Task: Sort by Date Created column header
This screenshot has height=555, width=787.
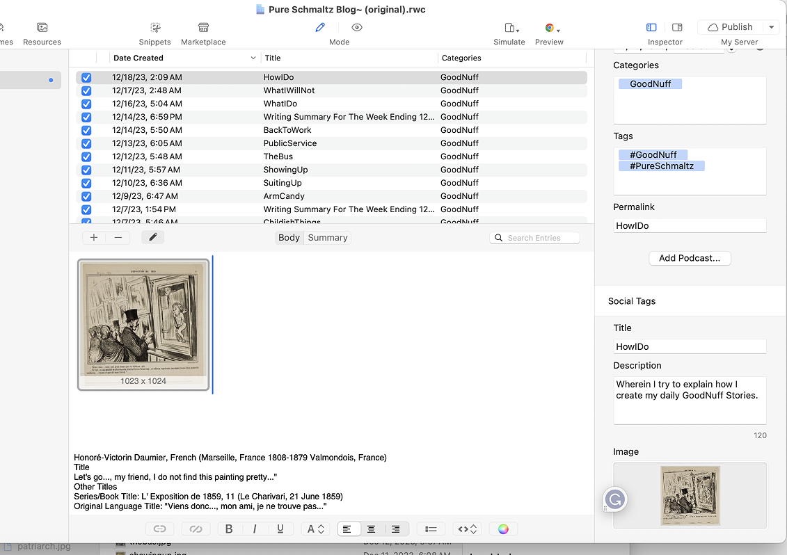Action: pyautogui.click(x=184, y=58)
